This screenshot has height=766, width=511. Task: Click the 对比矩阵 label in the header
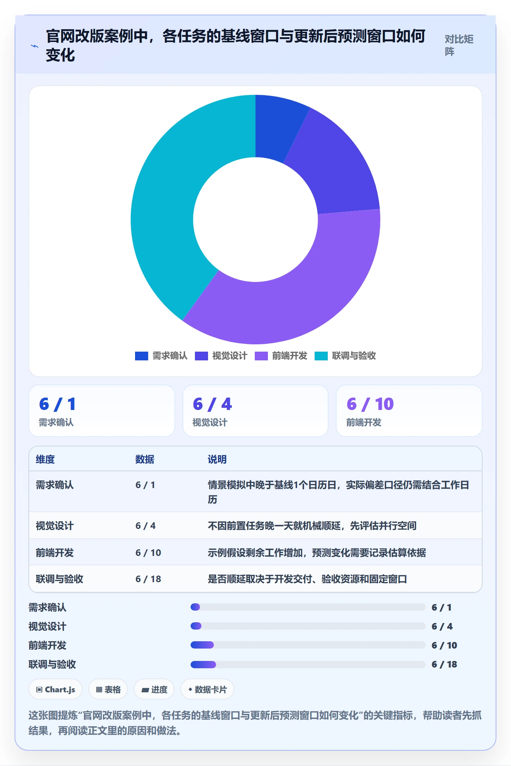tap(459, 46)
